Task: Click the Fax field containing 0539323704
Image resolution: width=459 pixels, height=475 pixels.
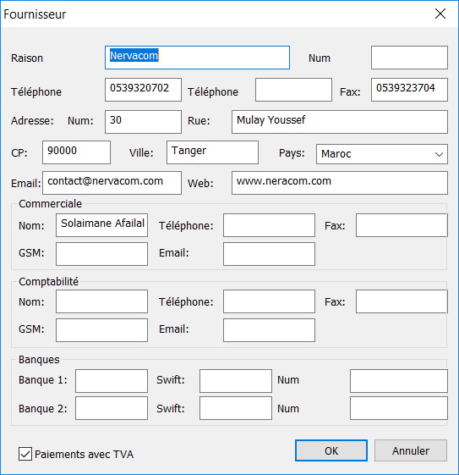Action: (409, 90)
